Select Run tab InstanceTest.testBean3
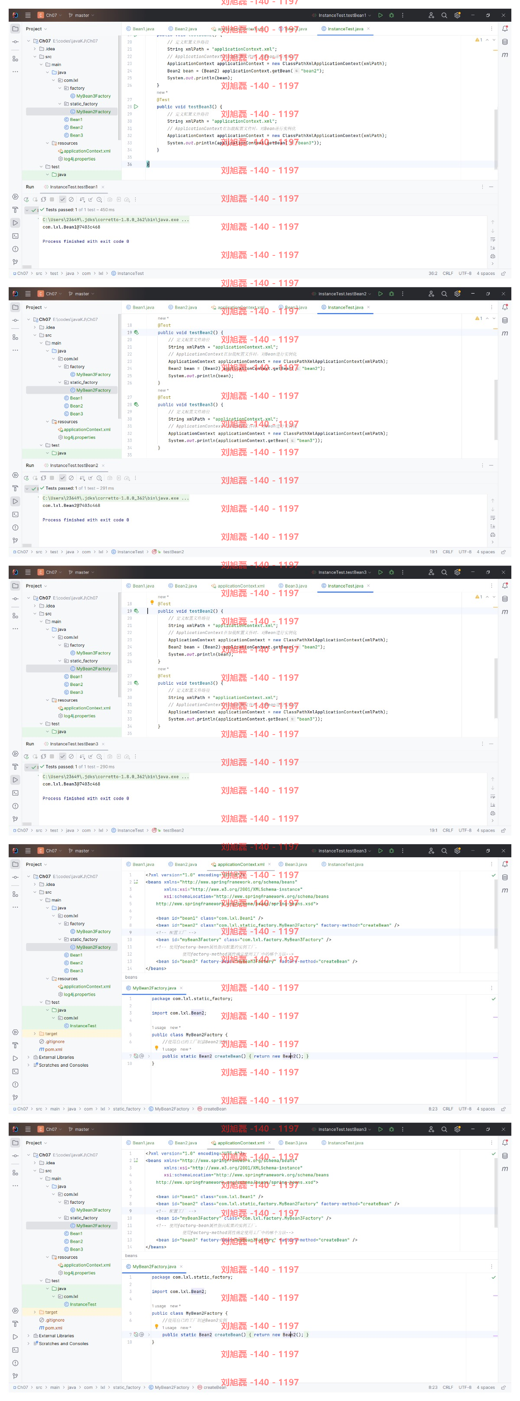The width and height of the screenshot is (520, 1401). point(74,744)
